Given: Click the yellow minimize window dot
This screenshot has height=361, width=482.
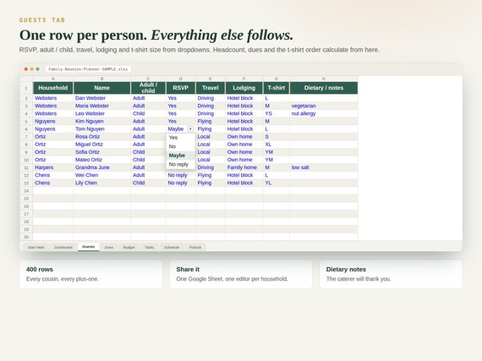Looking at the screenshot, I should (31, 69).
